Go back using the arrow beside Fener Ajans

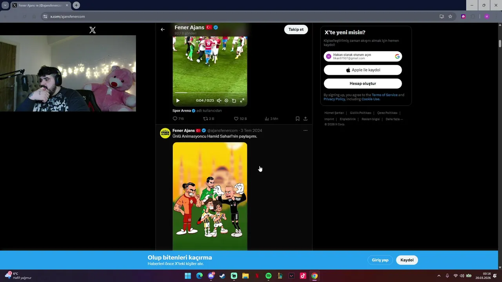(x=163, y=29)
